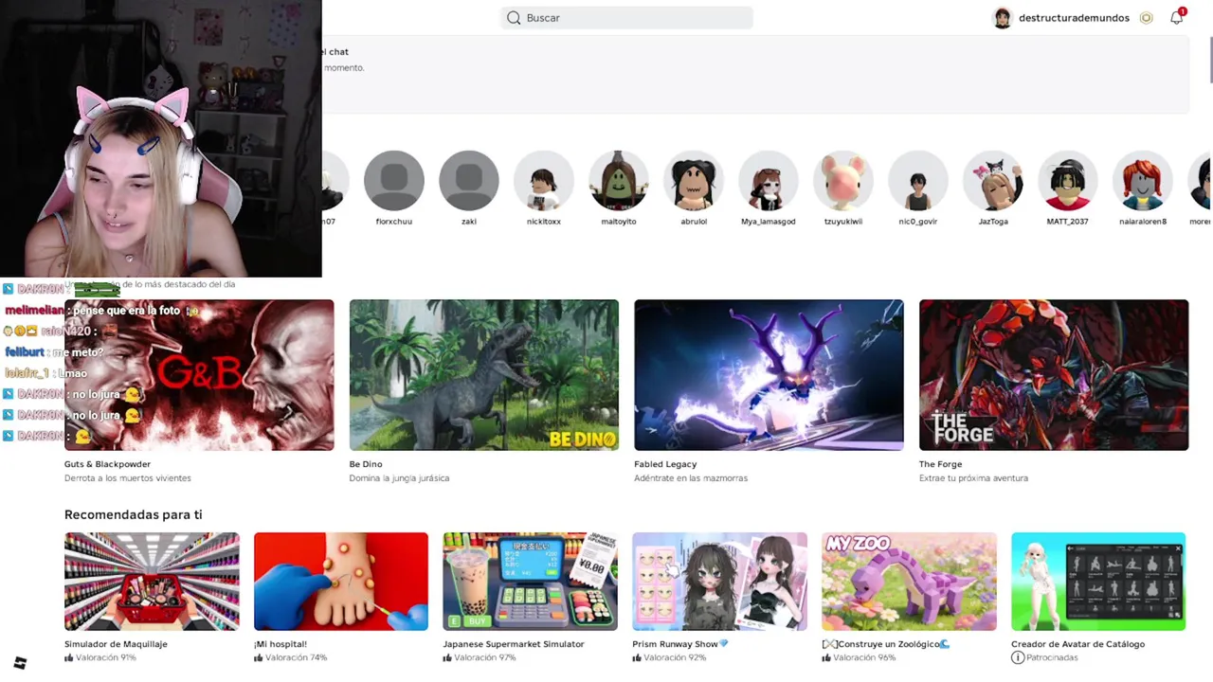Click thumbs-up icon beside Valoración 91%
This screenshot has height=682, width=1213.
pyautogui.click(x=69, y=657)
